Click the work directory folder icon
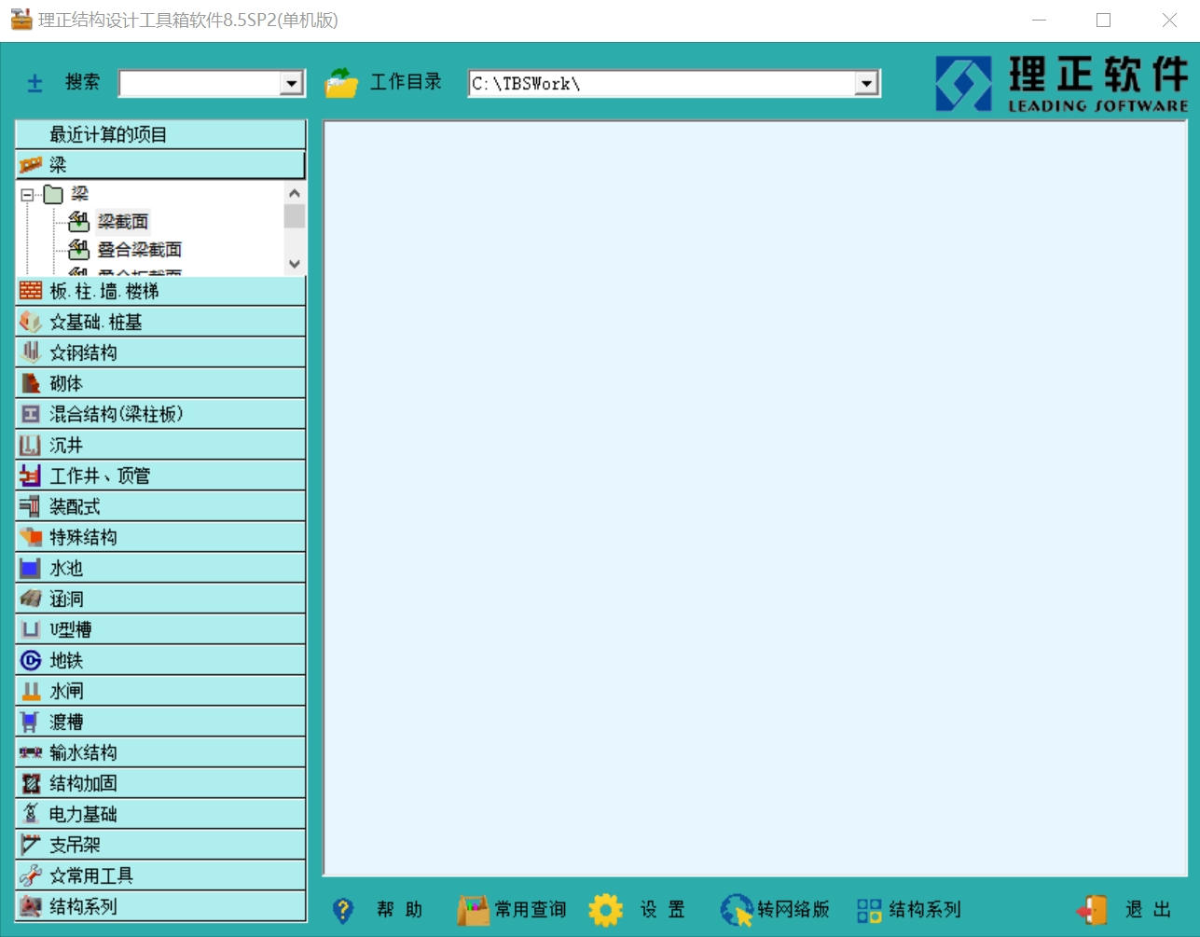Screen dimensions: 1200x937 (x=341, y=83)
